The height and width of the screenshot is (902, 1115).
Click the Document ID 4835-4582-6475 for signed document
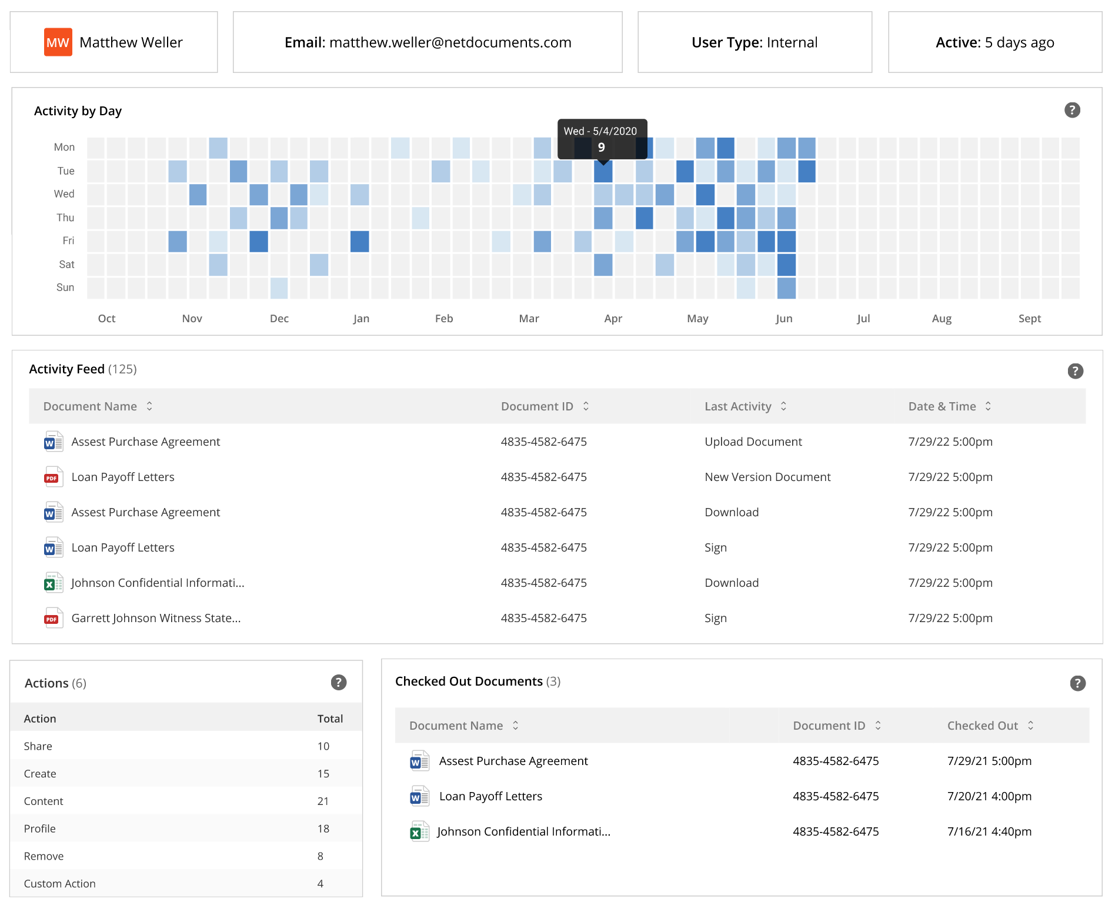(543, 547)
